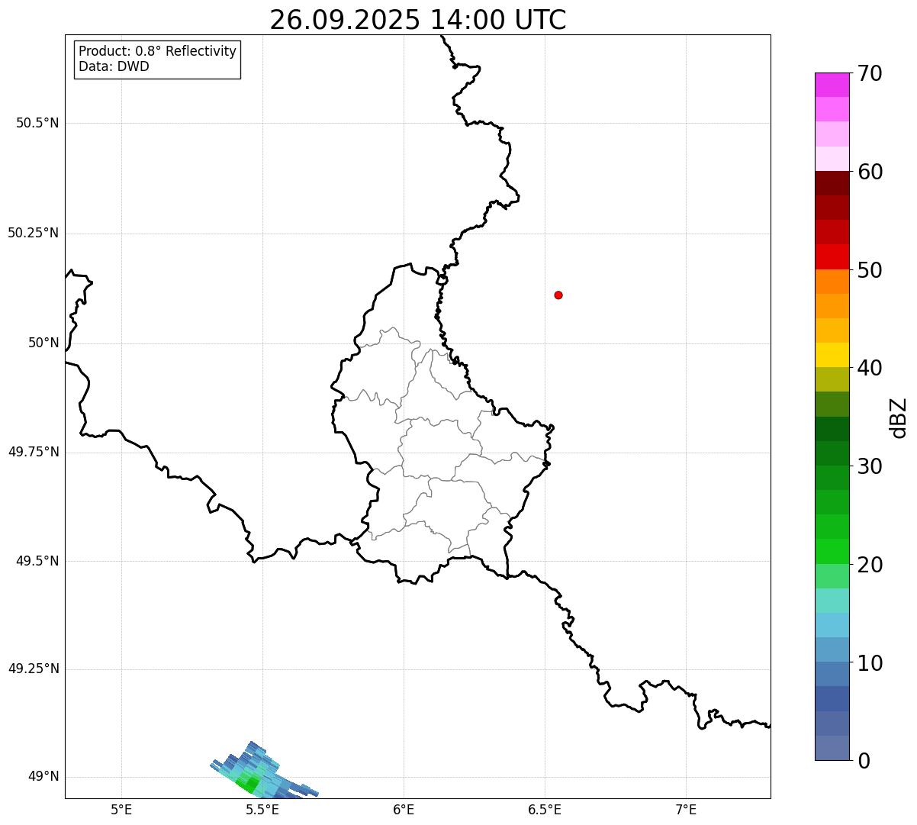Click the dark maroon colorbar swatch just below 60
917x825 pixels.
832,183
